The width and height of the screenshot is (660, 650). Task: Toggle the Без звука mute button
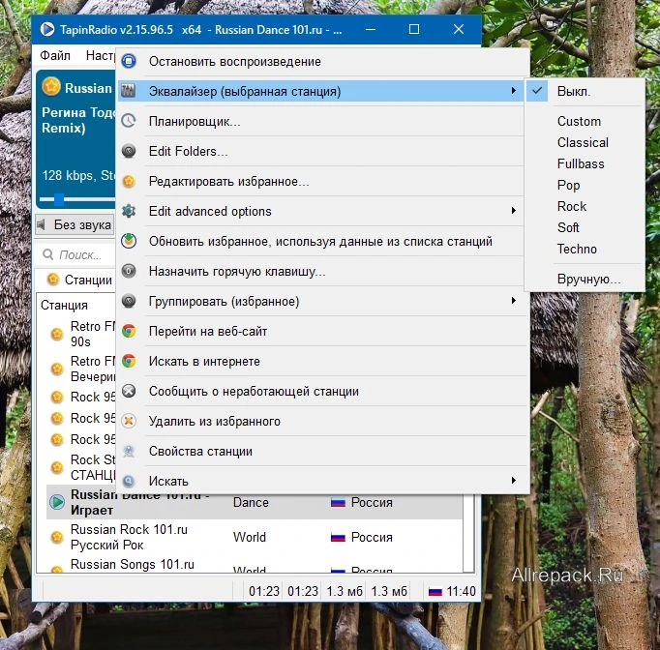[75, 224]
